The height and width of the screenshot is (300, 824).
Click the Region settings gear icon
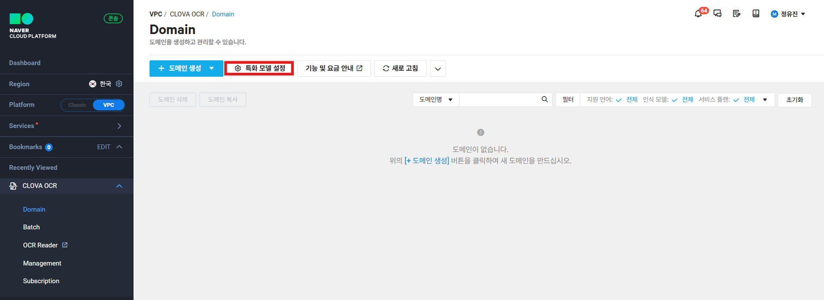(119, 84)
